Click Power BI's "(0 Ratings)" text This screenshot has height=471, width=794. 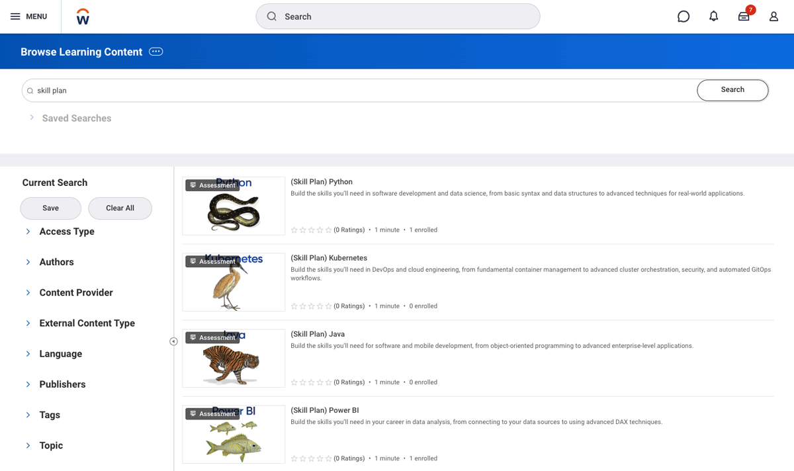tap(349, 458)
